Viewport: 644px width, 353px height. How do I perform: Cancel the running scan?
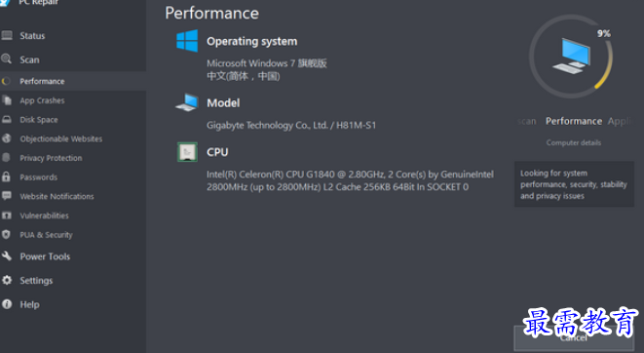(x=574, y=337)
